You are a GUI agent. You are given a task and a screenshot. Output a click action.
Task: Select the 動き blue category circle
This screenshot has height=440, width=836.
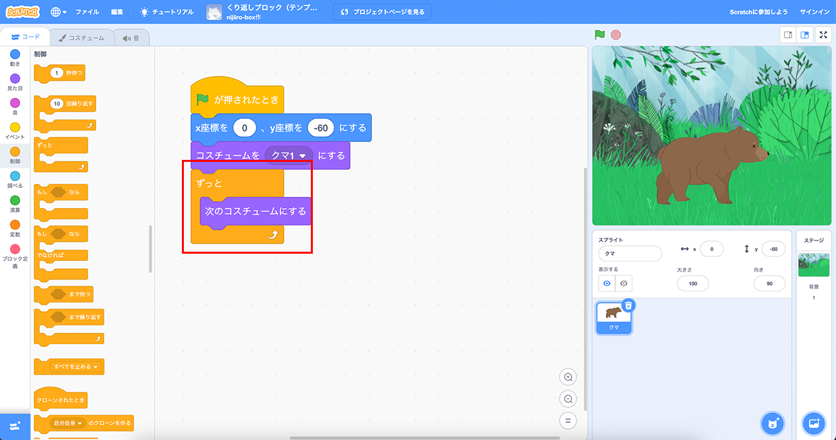(15, 54)
